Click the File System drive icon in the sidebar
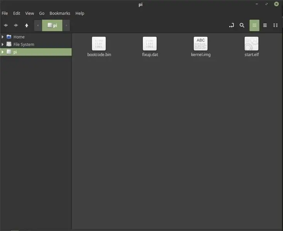 click(9, 44)
